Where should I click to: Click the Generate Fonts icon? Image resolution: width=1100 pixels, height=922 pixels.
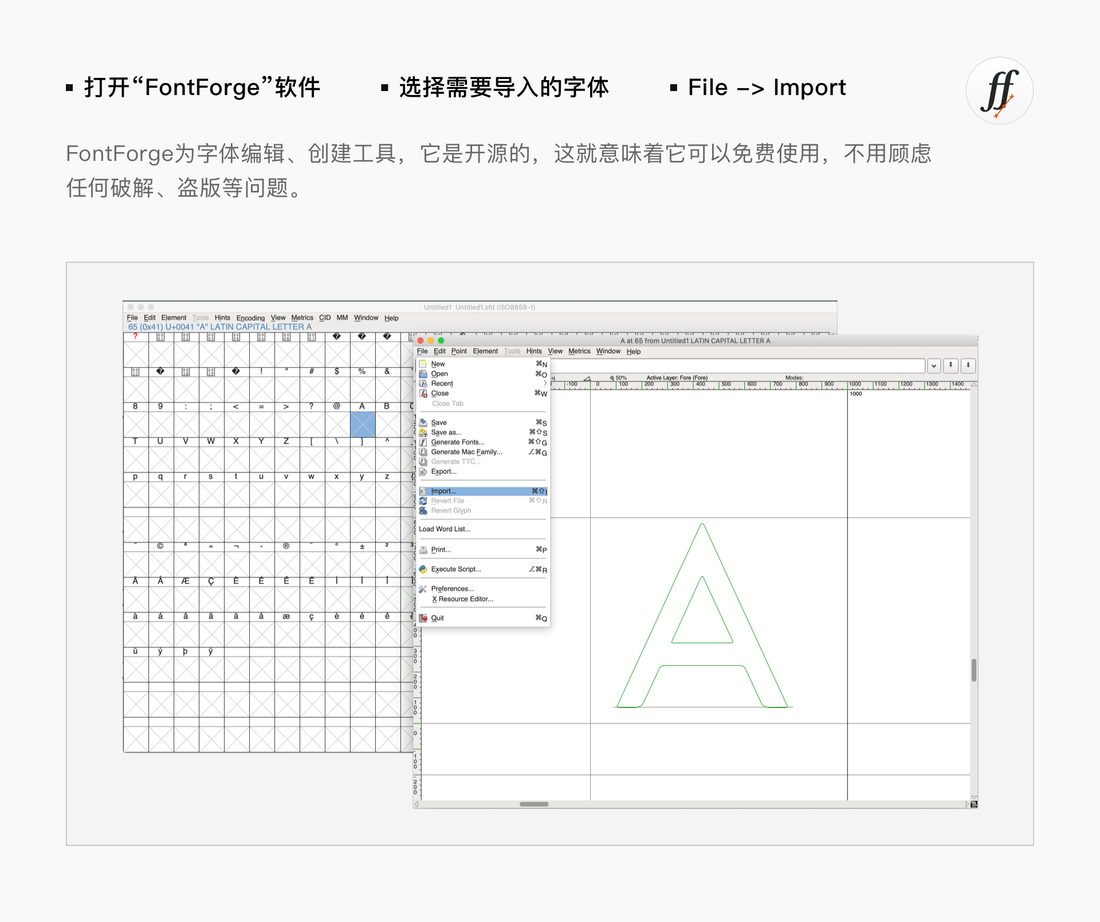coord(423,442)
